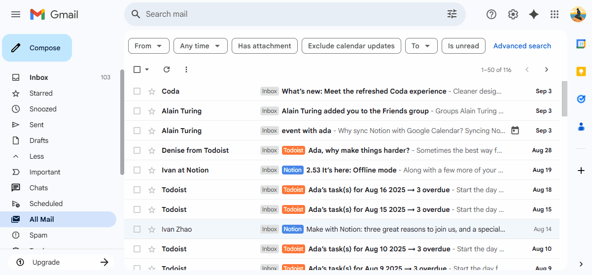Screen dimensions: 592x275
Task: Click the '1–50 of 116' count
Action: pyautogui.click(x=496, y=69)
